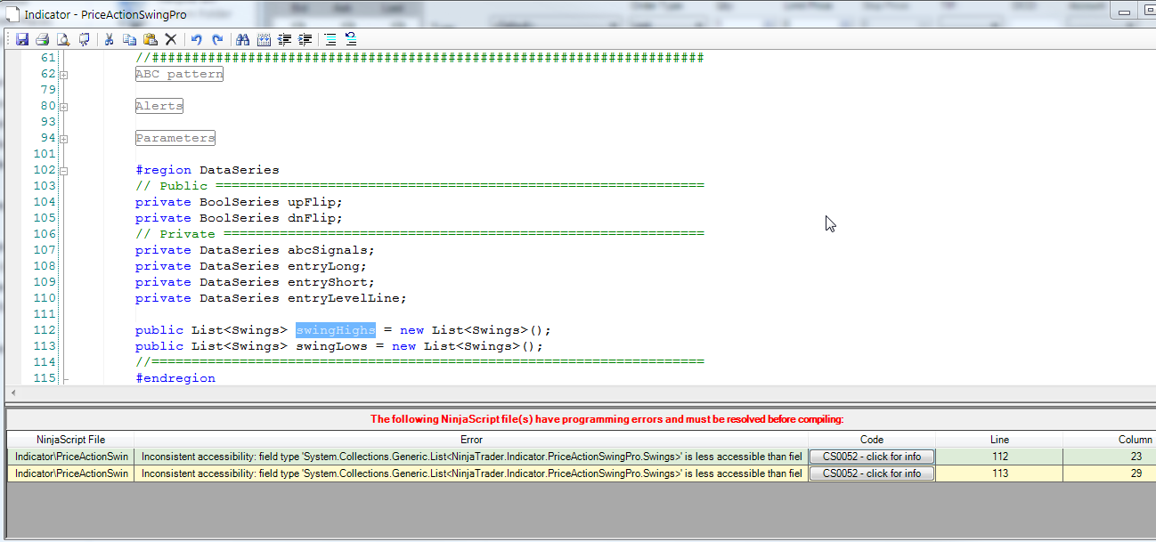The image size is (1156, 542).
Task: Click the Code column header
Action: tap(872, 440)
